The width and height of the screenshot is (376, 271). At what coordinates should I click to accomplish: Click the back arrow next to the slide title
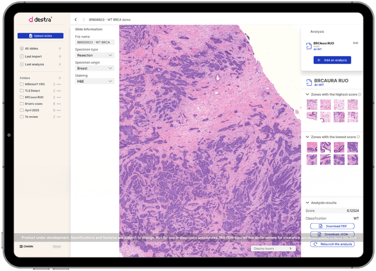(x=76, y=19)
